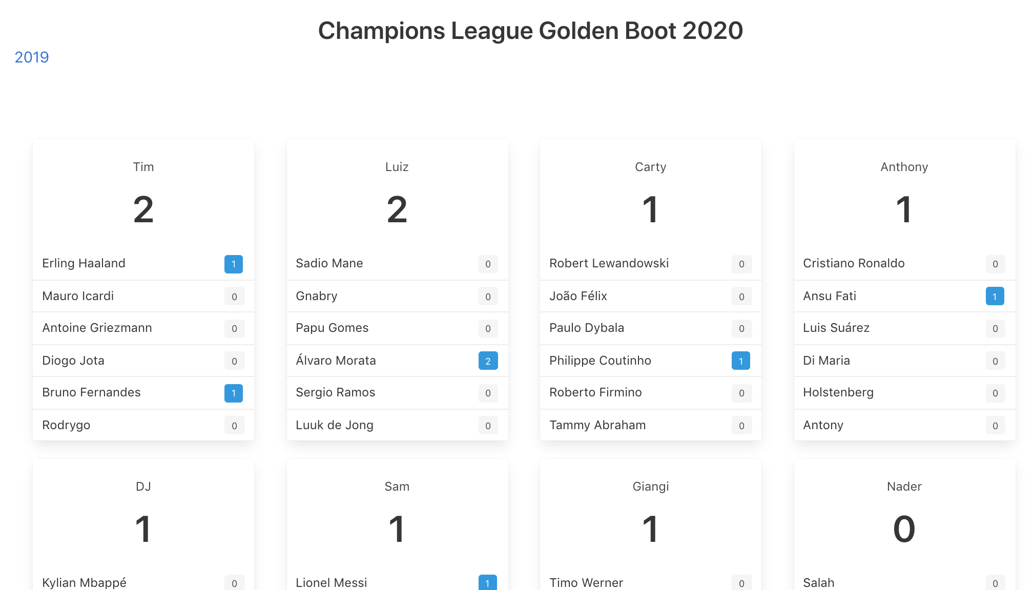This screenshot has height=590, width=1033.
Task: Click the '2' badge beside Álvaro Morata
Action: 488,361
